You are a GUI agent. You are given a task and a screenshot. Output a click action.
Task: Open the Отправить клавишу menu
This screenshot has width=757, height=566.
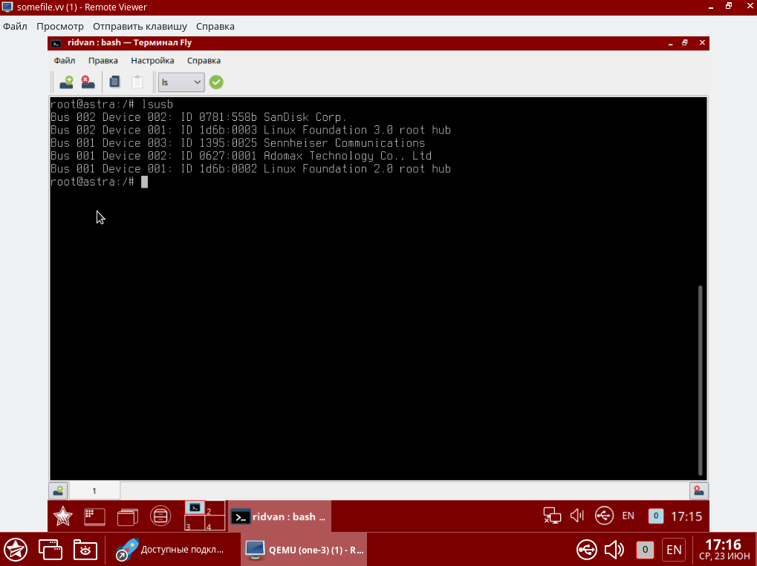[140, 26]
